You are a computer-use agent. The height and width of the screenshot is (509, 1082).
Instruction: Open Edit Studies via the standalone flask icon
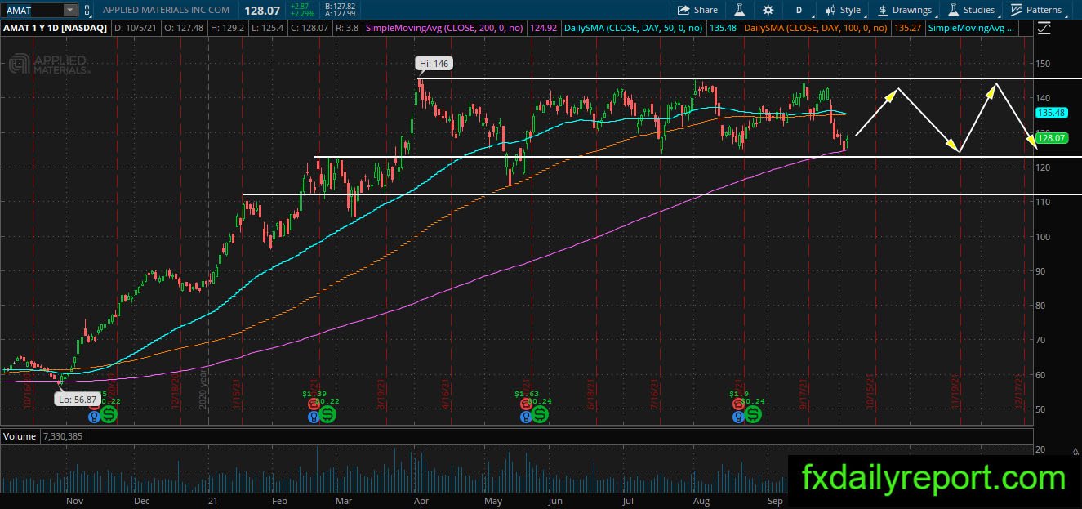(x=739, y=10)
